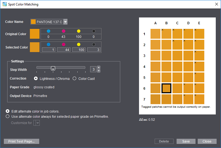Click the Selected Color swatch
The width and height of the screenshot is (221, 148).
pos(35,47)
